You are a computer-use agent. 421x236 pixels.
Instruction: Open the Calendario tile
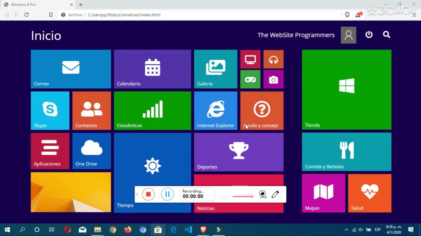152,69
